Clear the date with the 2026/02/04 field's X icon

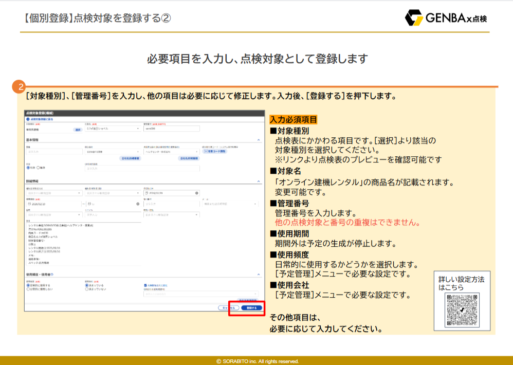tap(196, 193)
